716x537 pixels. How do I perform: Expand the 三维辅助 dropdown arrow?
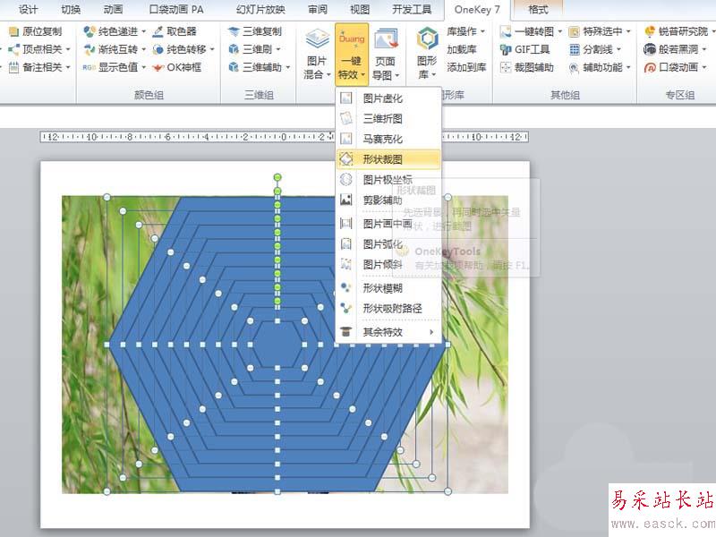[288, 67]
